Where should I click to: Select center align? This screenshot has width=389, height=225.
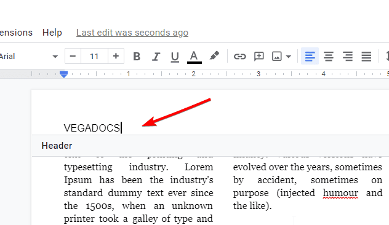click(329, 57)
